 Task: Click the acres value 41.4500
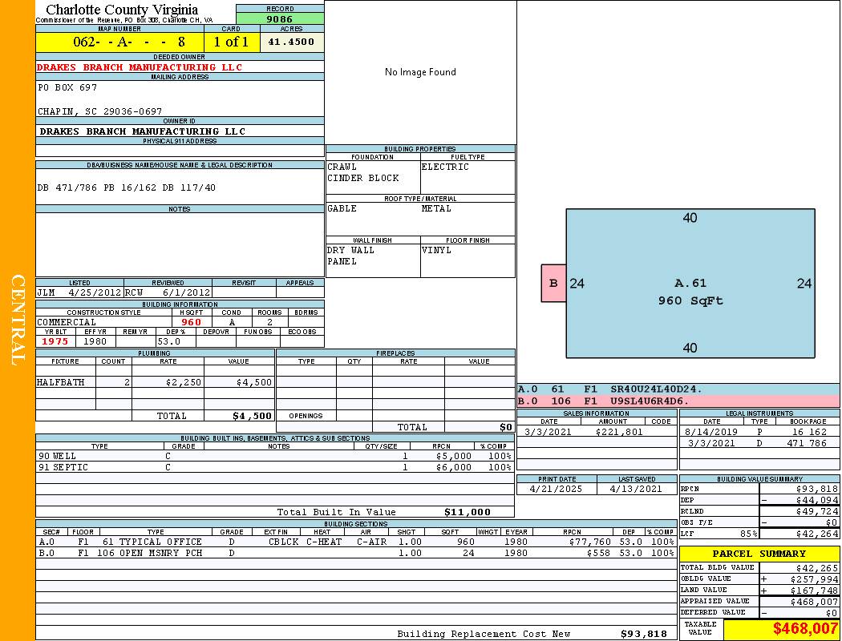tap(292, 42)
